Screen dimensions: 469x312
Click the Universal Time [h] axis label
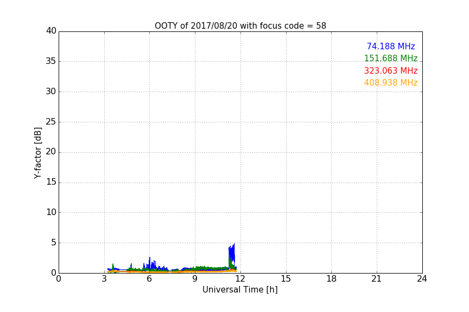tap(240, 290)
